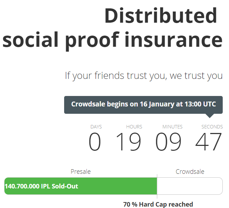Click the HOURS countdown label
This screenshot has width=229, height=208.
pyautogui.click(x=134, y=127)
